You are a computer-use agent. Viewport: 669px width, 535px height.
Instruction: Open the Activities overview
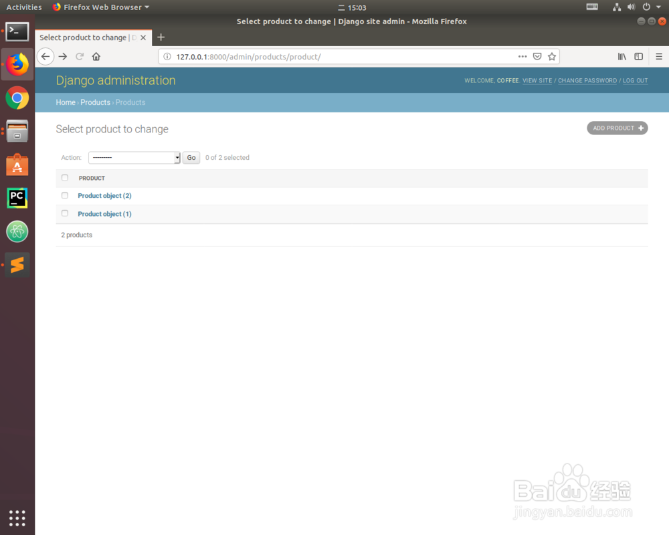(x=24, y=7)
